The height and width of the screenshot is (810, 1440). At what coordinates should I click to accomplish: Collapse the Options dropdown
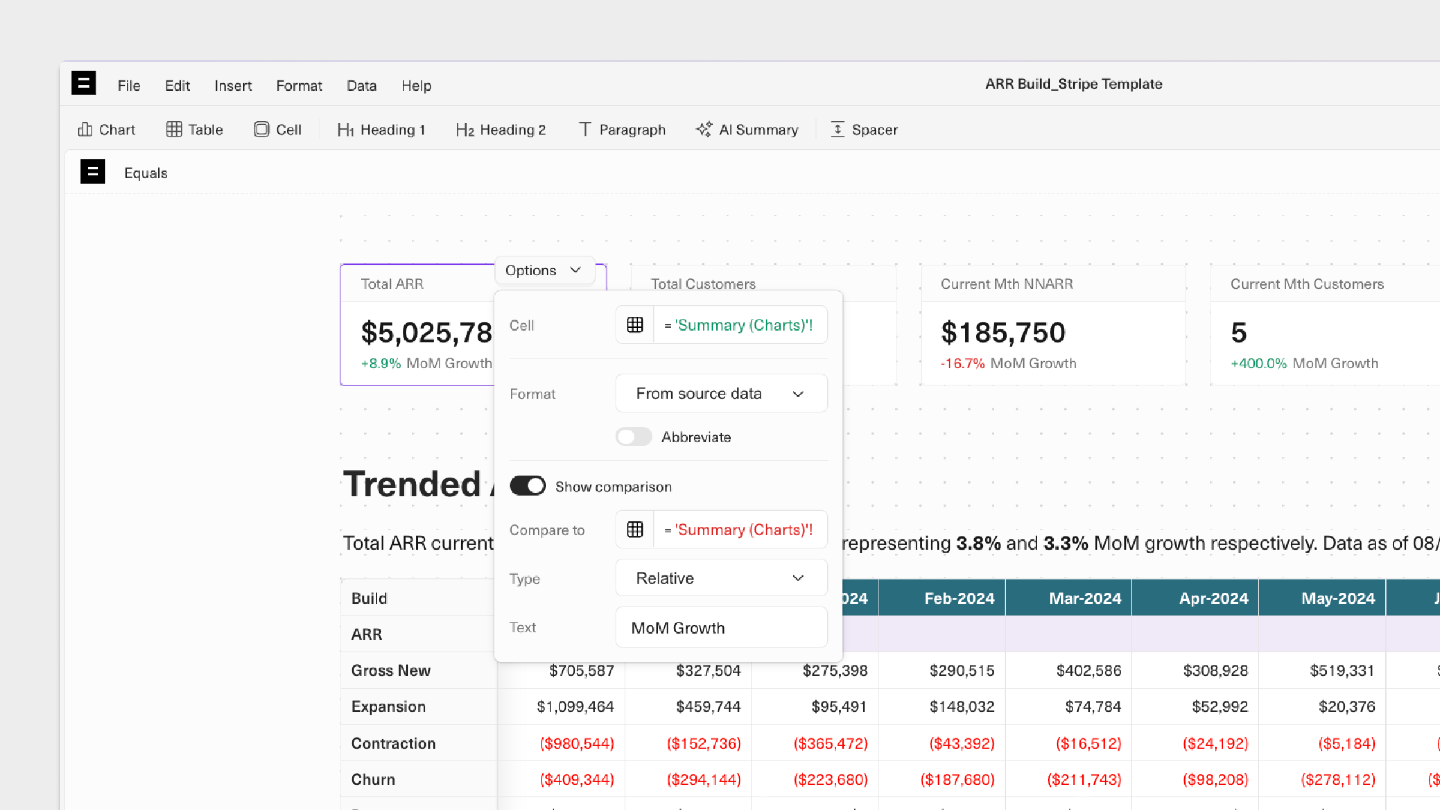(544, 271)
